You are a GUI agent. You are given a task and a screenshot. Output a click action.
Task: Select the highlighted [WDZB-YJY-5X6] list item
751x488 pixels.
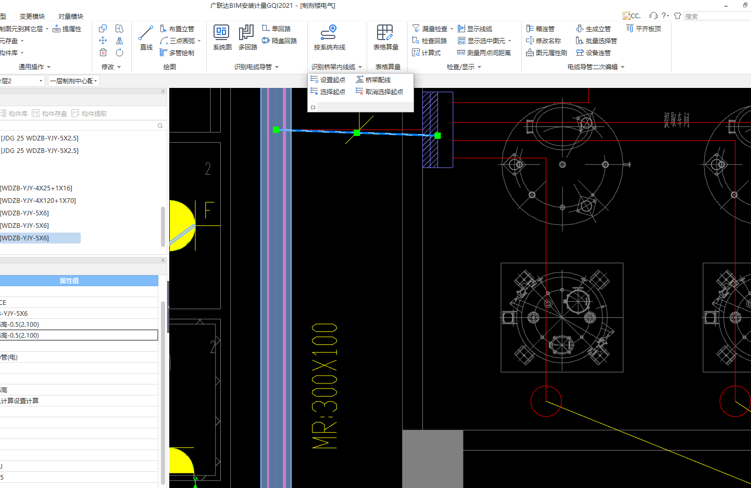coord(40,238)
